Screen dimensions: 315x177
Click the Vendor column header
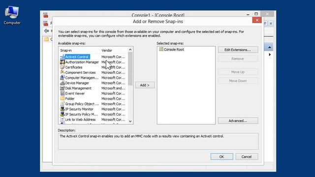(114, 50)
